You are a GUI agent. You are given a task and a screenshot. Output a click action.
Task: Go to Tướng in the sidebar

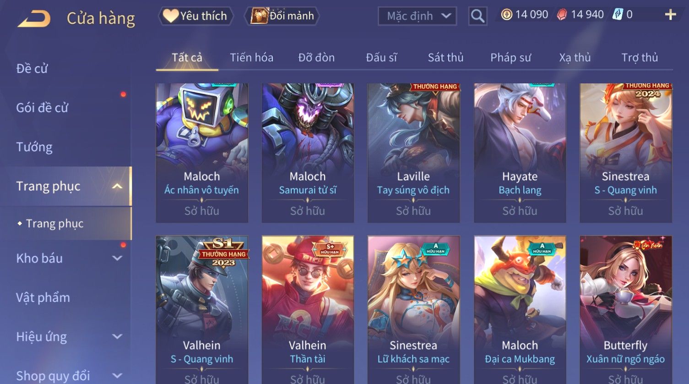(34, 147)
